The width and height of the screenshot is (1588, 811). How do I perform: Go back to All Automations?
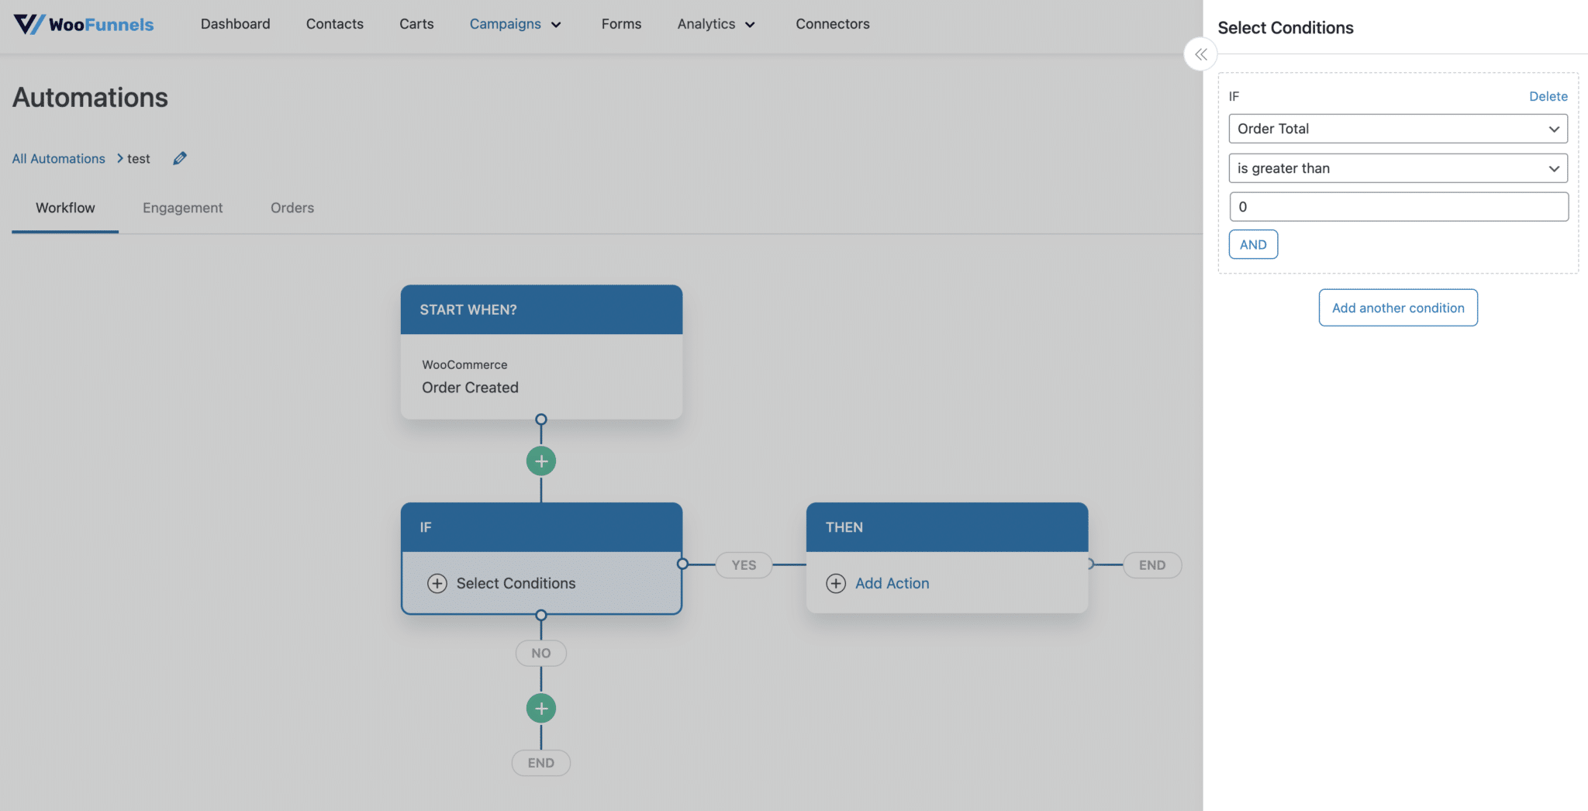point(58,158)
